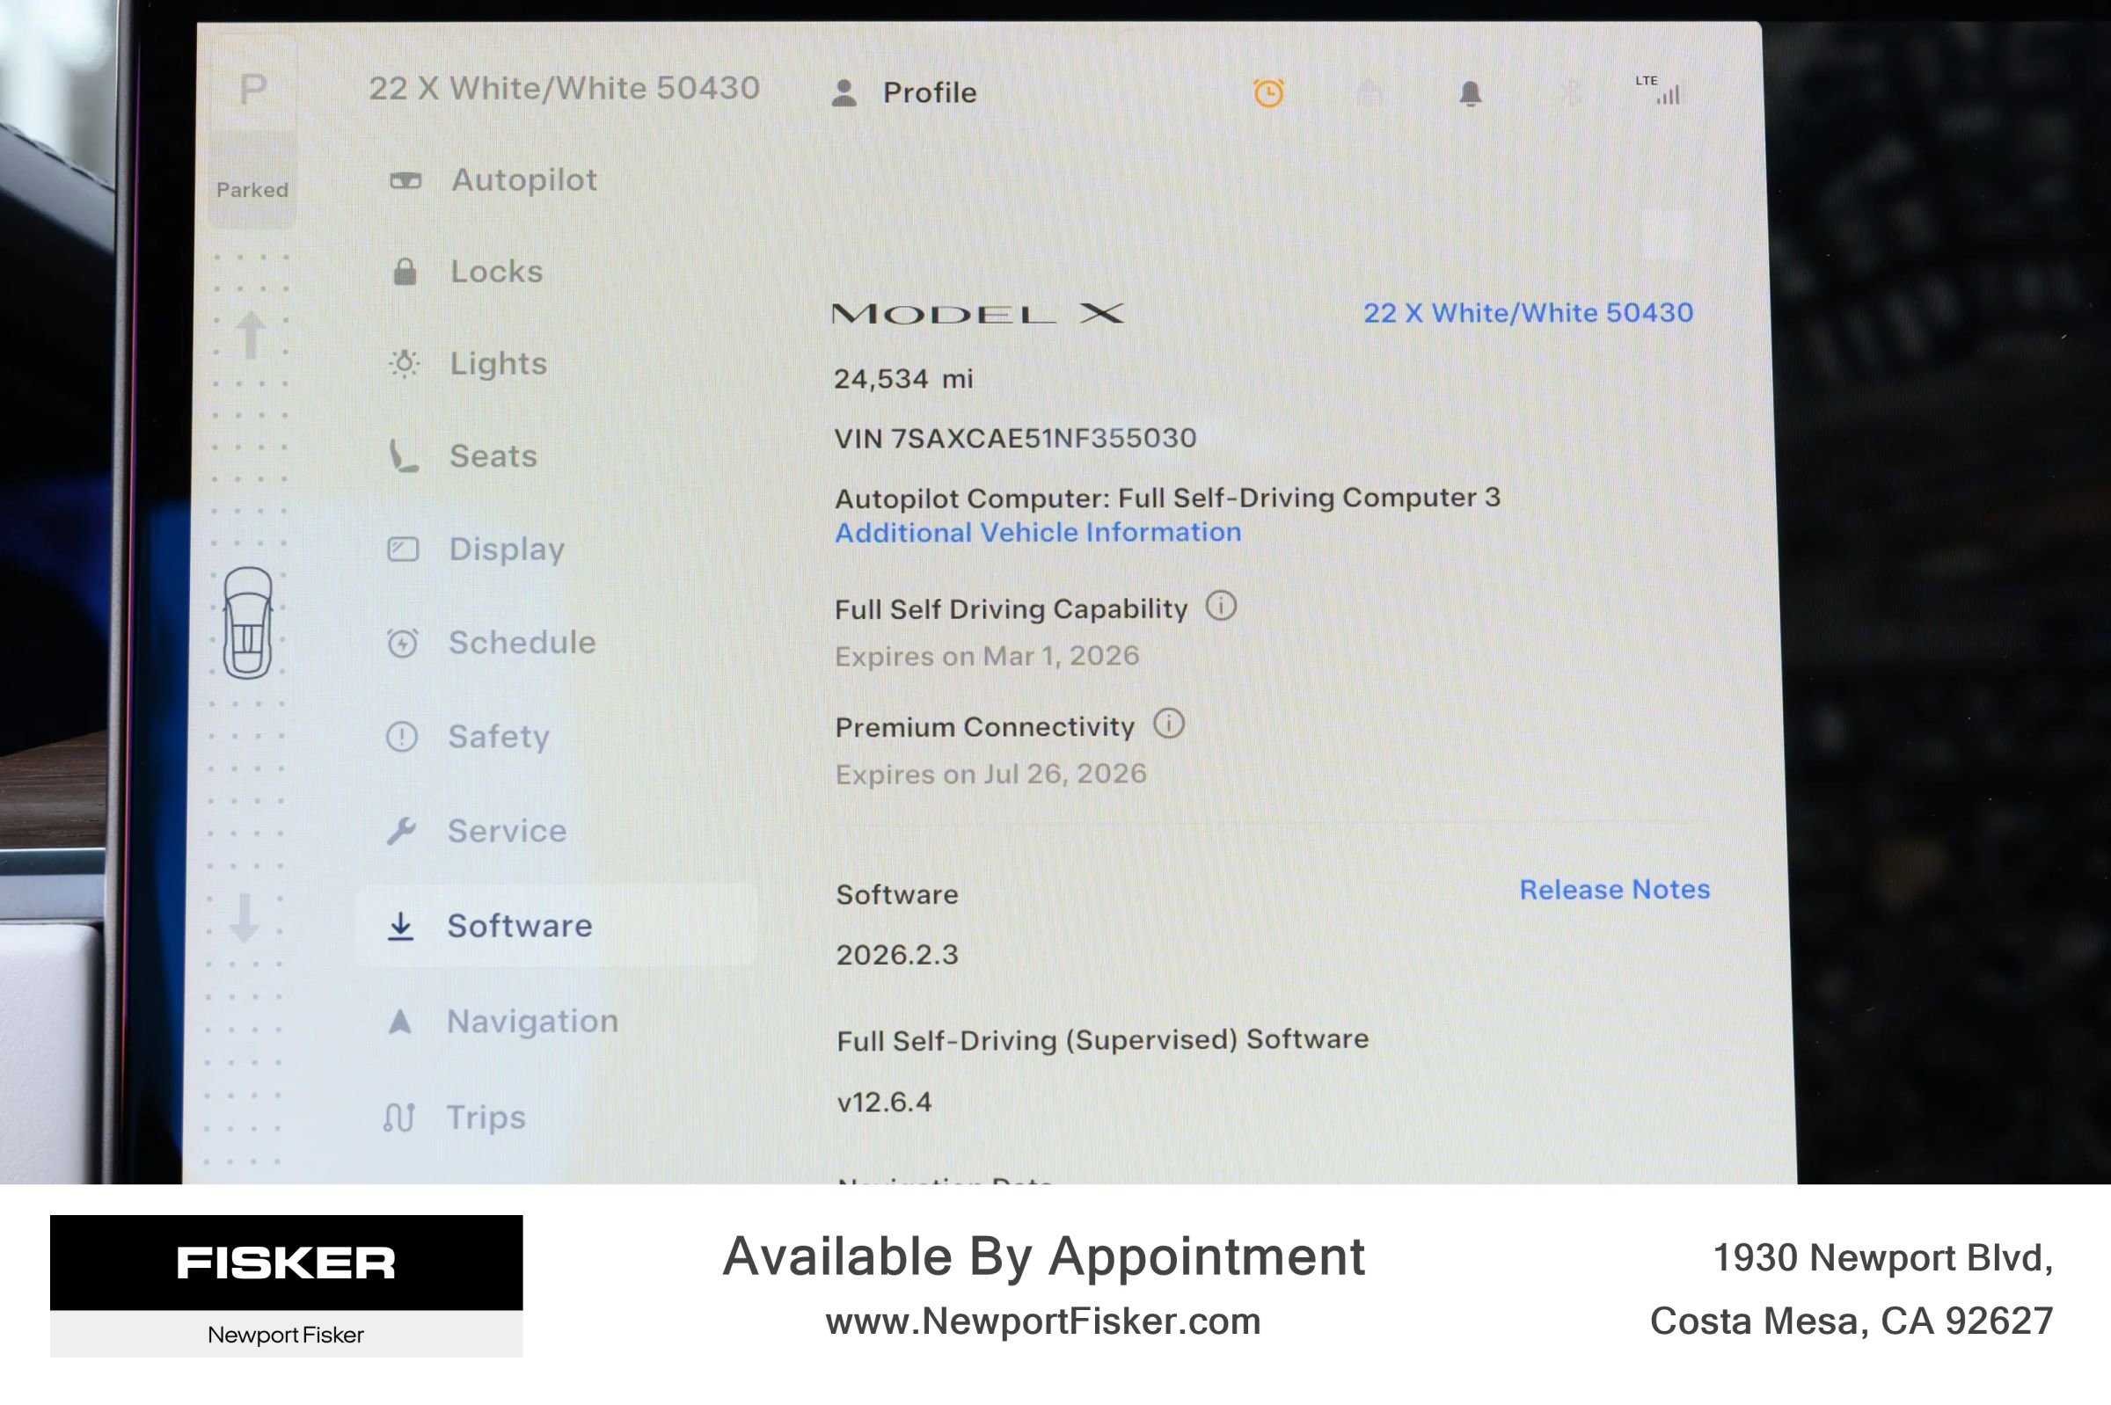Open the Schedule settings menu
Screen dimensions: 2111x1405
coord(521,643)
